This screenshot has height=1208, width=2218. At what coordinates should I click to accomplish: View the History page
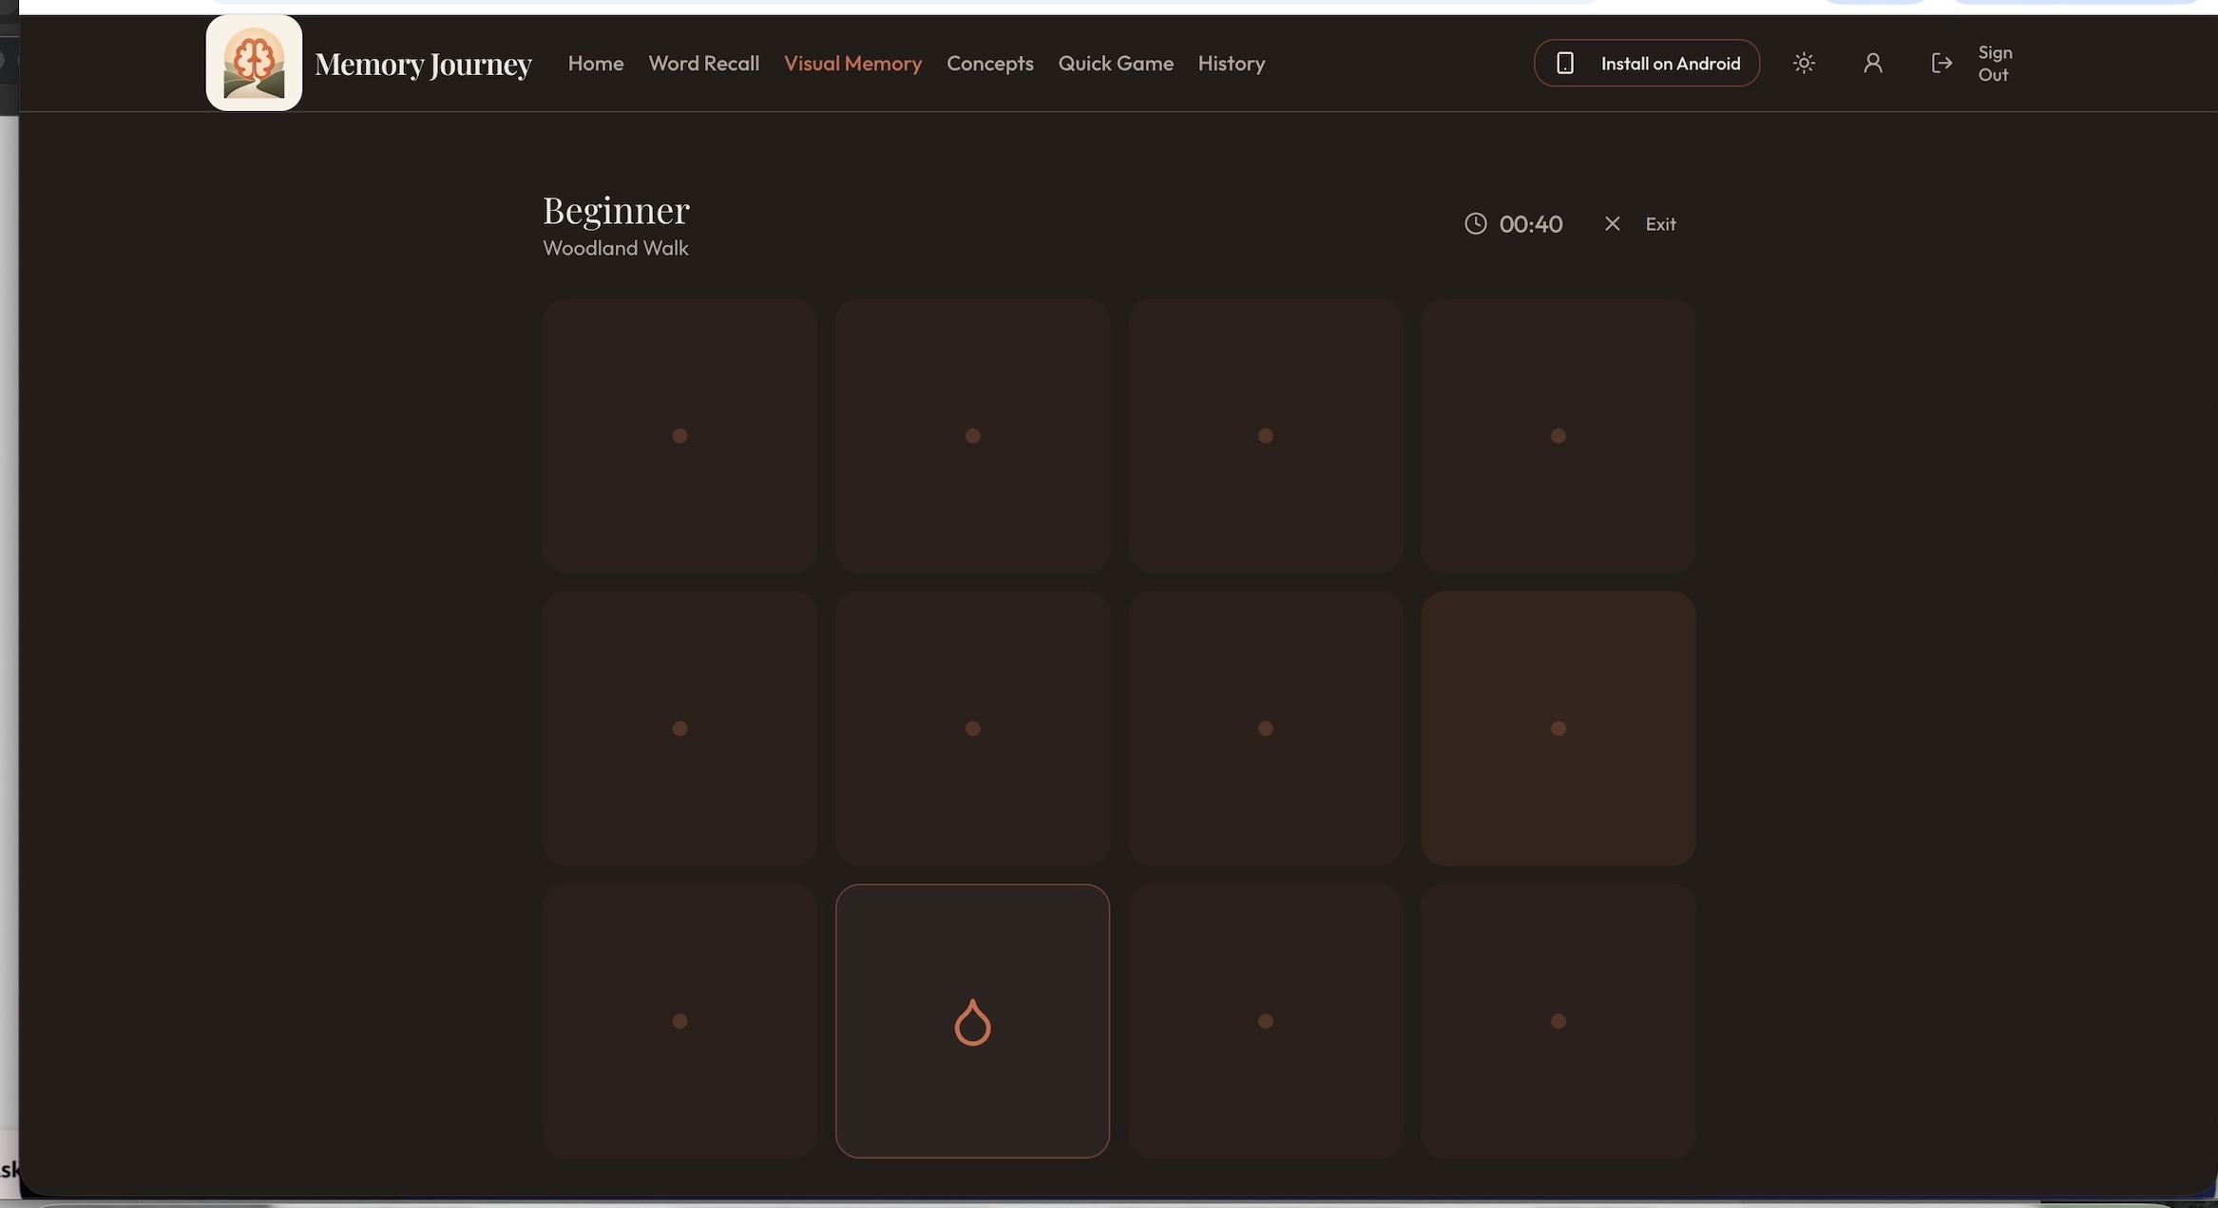[x=1232, y=64]
